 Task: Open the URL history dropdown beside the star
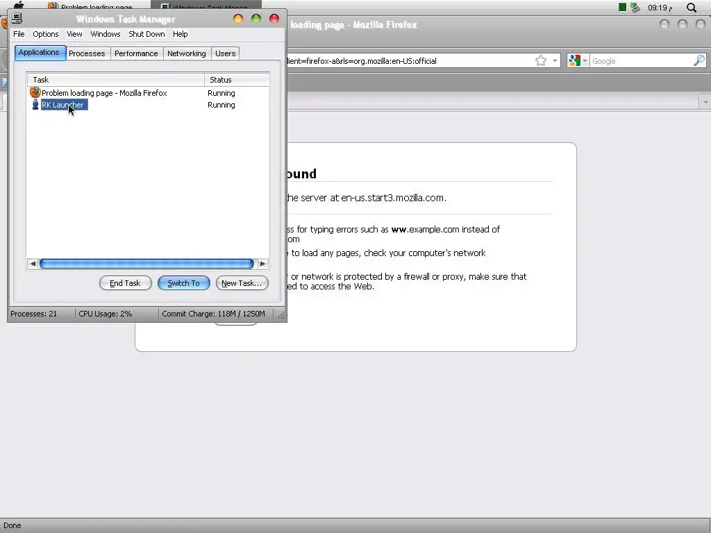[x=555, y=61]
